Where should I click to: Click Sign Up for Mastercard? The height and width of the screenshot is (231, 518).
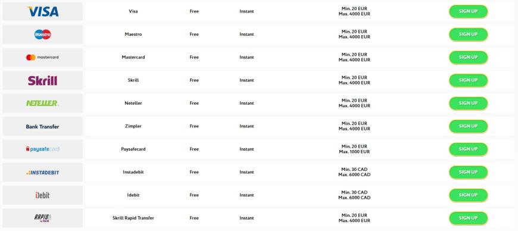468,58
